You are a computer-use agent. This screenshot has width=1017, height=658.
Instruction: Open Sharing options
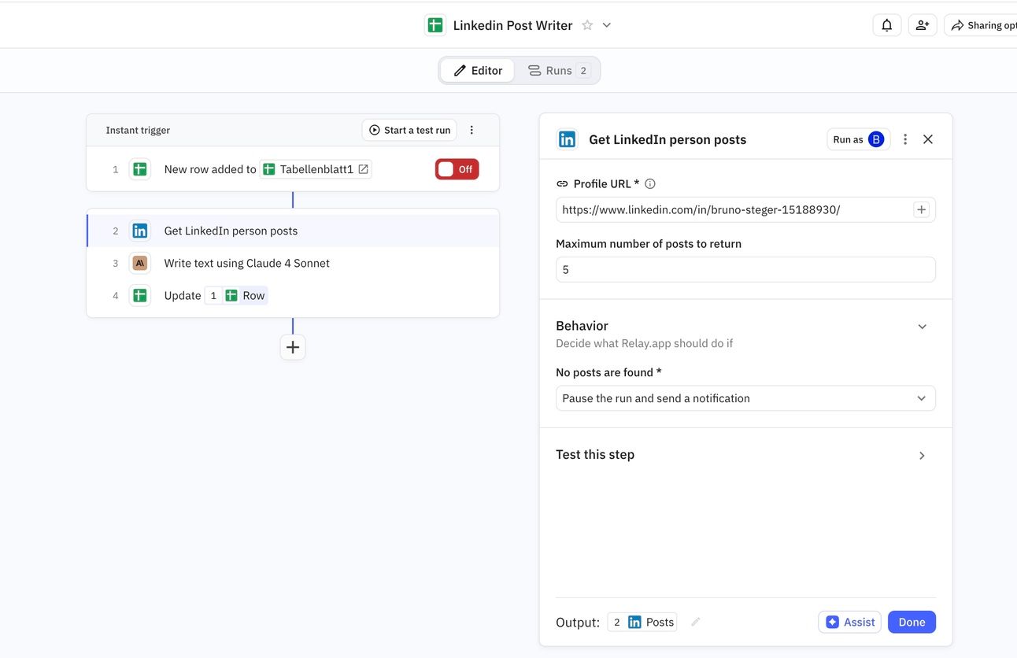point(981,25)
